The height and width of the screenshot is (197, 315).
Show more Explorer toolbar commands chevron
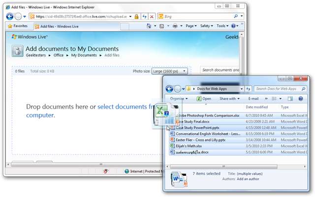266,99
